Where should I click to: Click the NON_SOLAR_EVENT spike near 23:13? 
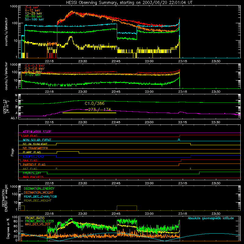[179, 140]
